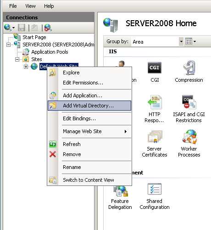Choose Refresh from the context menu
The width and height of the screenshot is (211, 230).
click(89, 144)
